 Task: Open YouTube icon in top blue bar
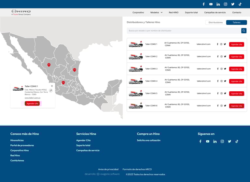(x=211, y=4)
